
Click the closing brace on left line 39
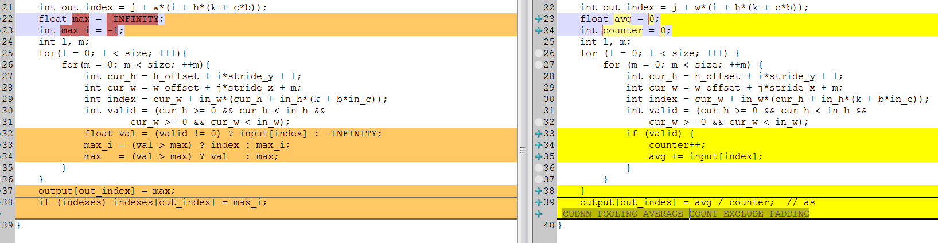coord(18,225)
